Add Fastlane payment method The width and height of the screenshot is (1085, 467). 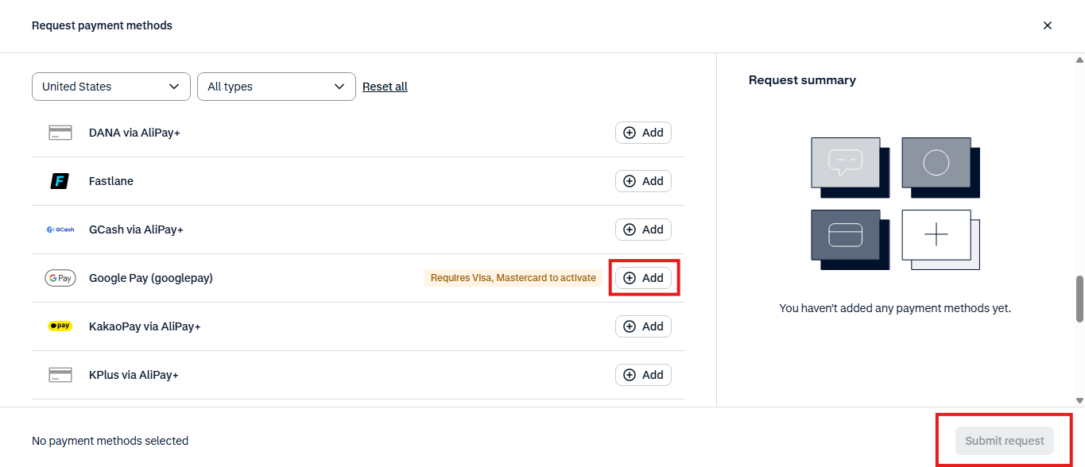(643, 181)
